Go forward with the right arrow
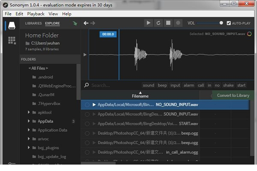Image resolution: width=257 pixels, height=171 pixels. tap(93, 23)
